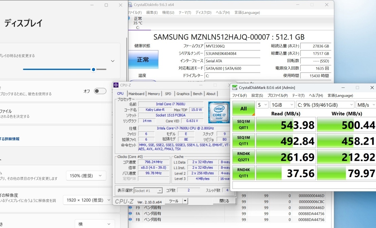Open the ツール dropdown arrow in CPU-Z

(185, 201)
